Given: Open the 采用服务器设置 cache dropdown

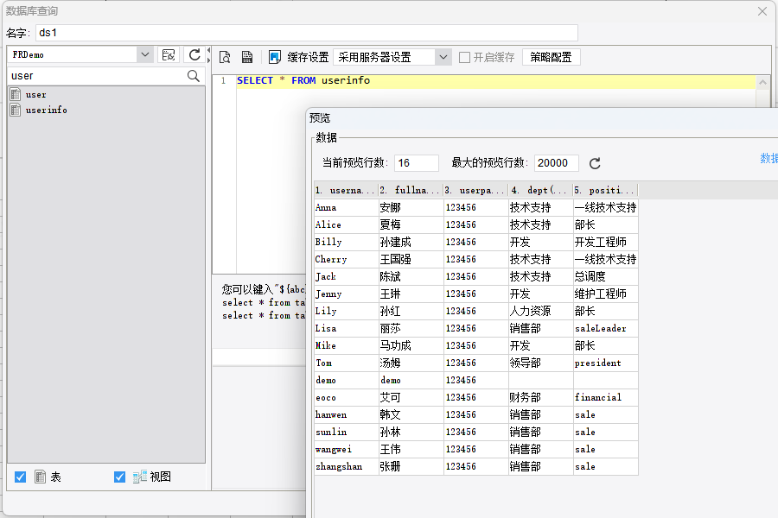Looking at the screenshot, I should (x=443, y=57).
